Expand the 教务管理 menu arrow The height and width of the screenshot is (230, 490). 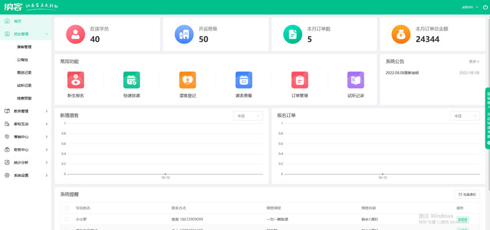coord(47,111)
